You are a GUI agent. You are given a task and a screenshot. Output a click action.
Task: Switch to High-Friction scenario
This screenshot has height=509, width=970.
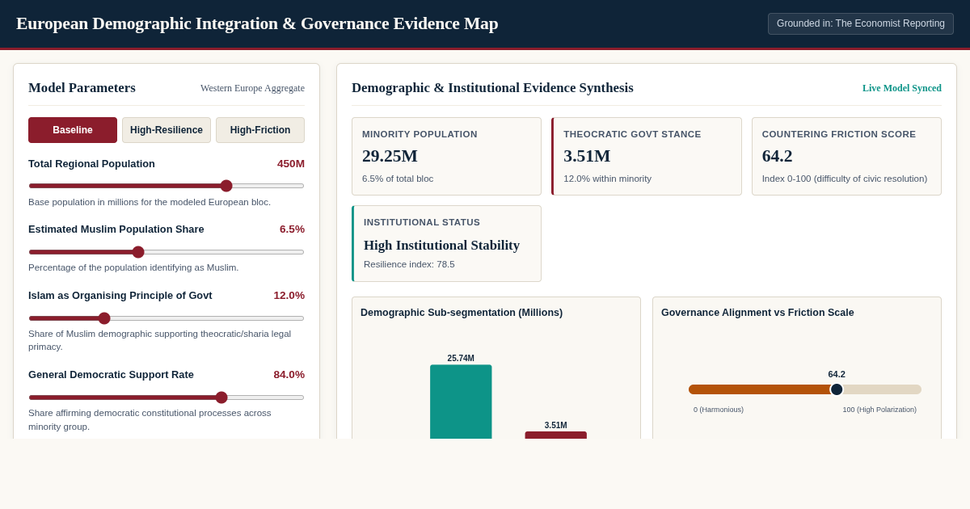click(x=260, y=130)
